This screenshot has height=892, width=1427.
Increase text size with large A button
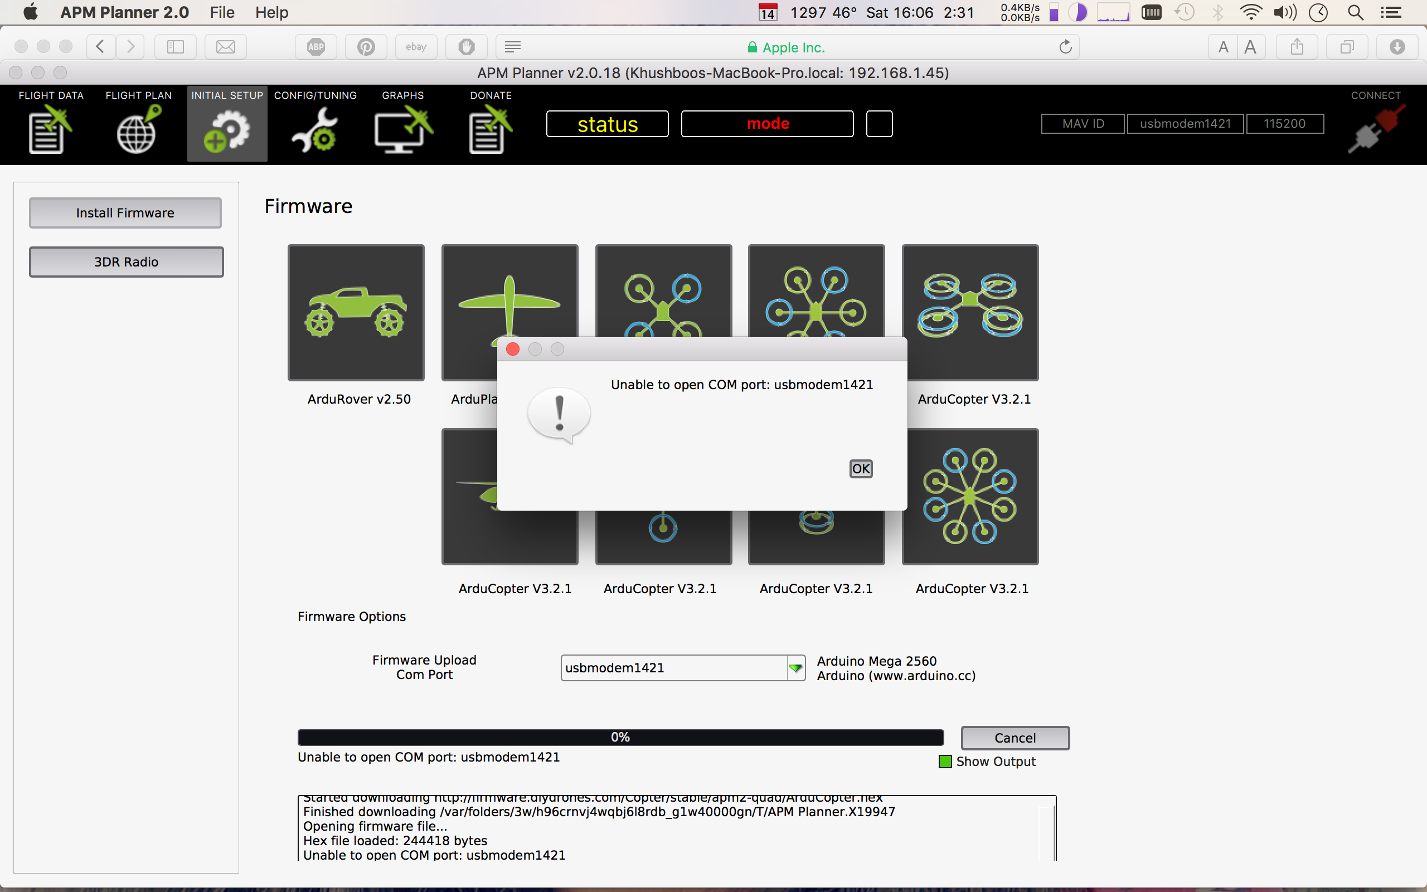click(1251, 47)
